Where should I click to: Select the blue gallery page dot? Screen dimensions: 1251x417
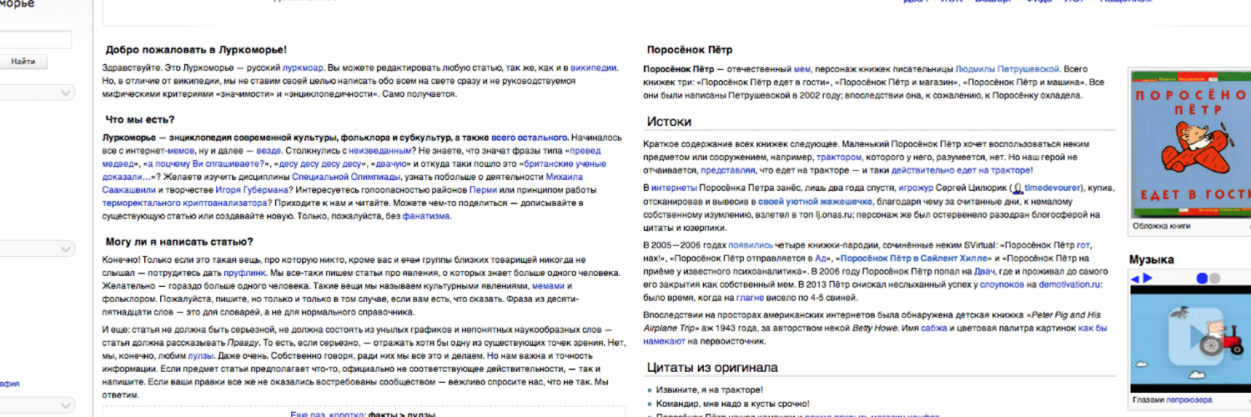tap(1202, 278)
